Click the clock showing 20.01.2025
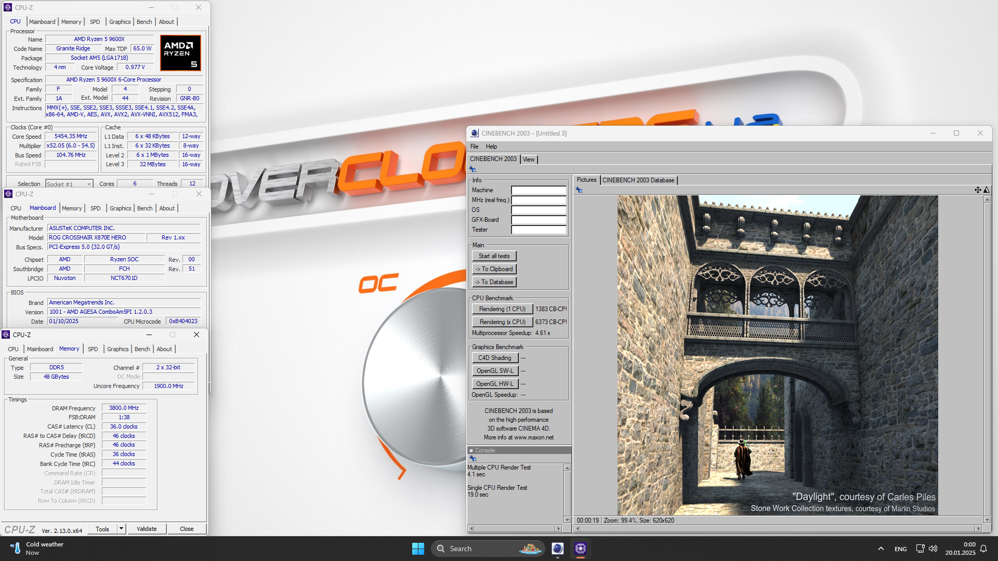 [961, 549]
